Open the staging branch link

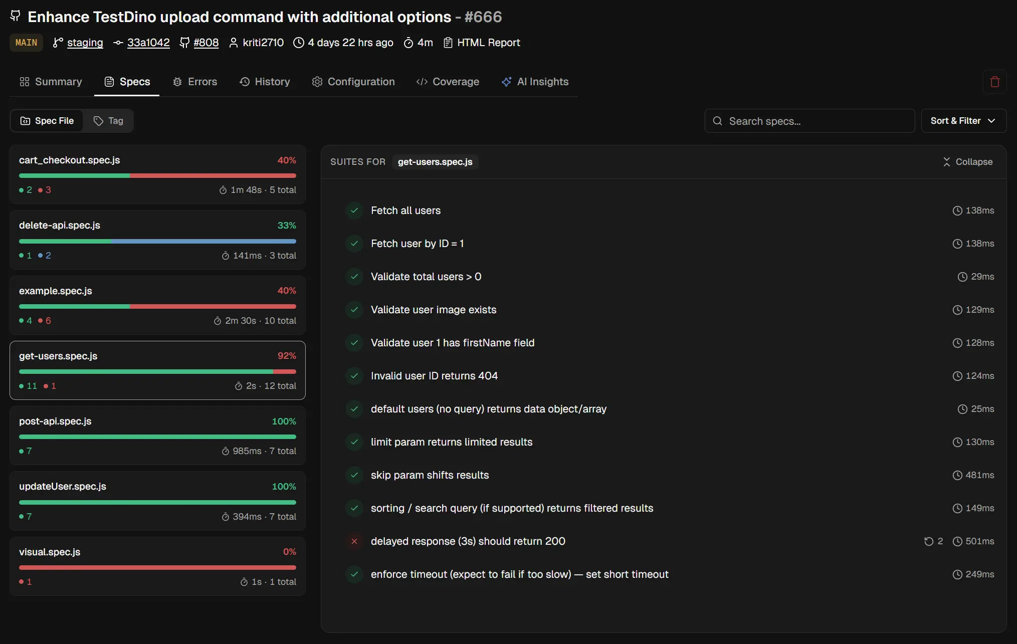coord(85,43)
